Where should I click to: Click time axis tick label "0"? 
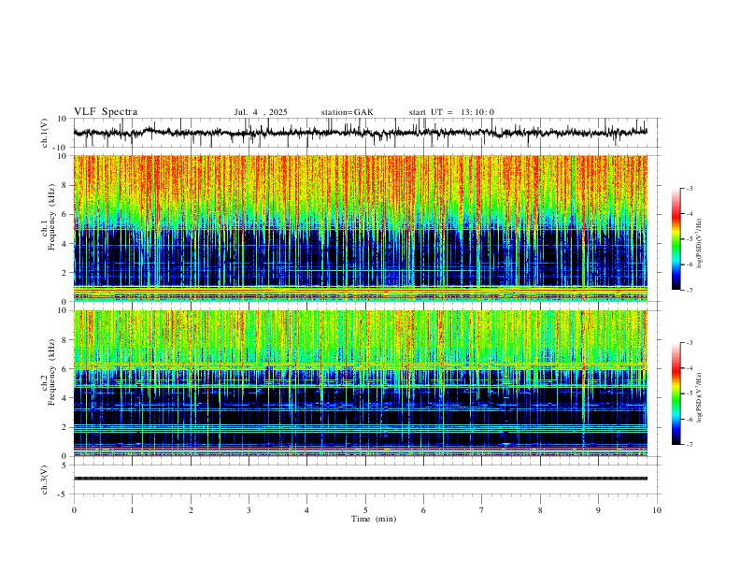[74, 510]
